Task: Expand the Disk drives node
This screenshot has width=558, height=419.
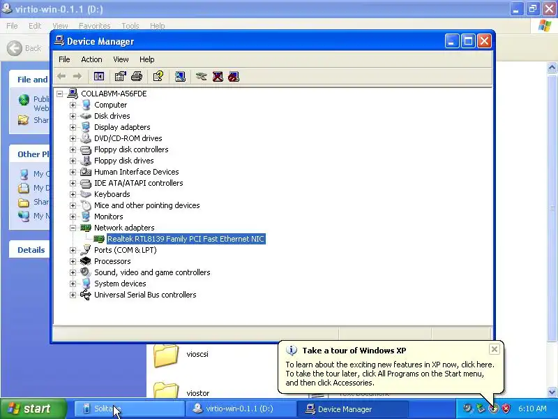Action: click(x=73, y=116)
